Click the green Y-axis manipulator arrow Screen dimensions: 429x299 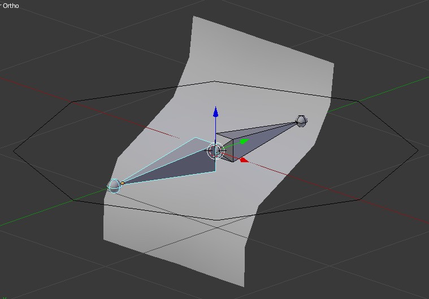(244, 141)
